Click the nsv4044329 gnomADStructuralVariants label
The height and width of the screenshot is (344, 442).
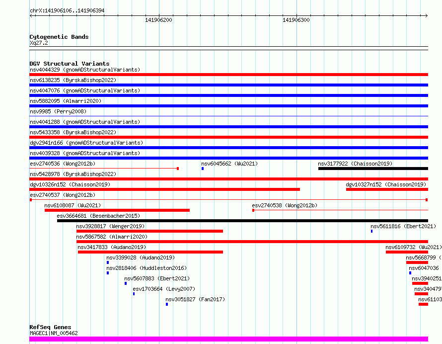point(85,70)
